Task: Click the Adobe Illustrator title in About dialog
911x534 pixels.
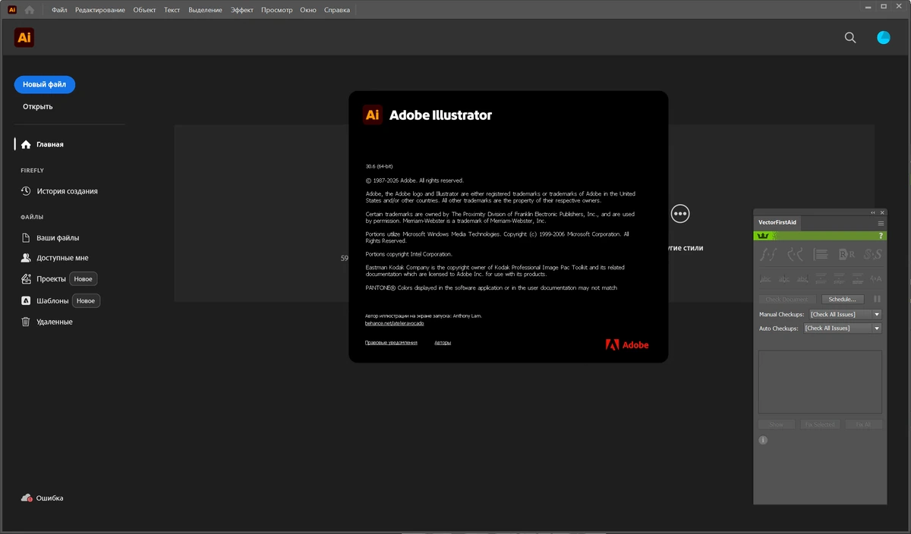Action: pos(440,115)
